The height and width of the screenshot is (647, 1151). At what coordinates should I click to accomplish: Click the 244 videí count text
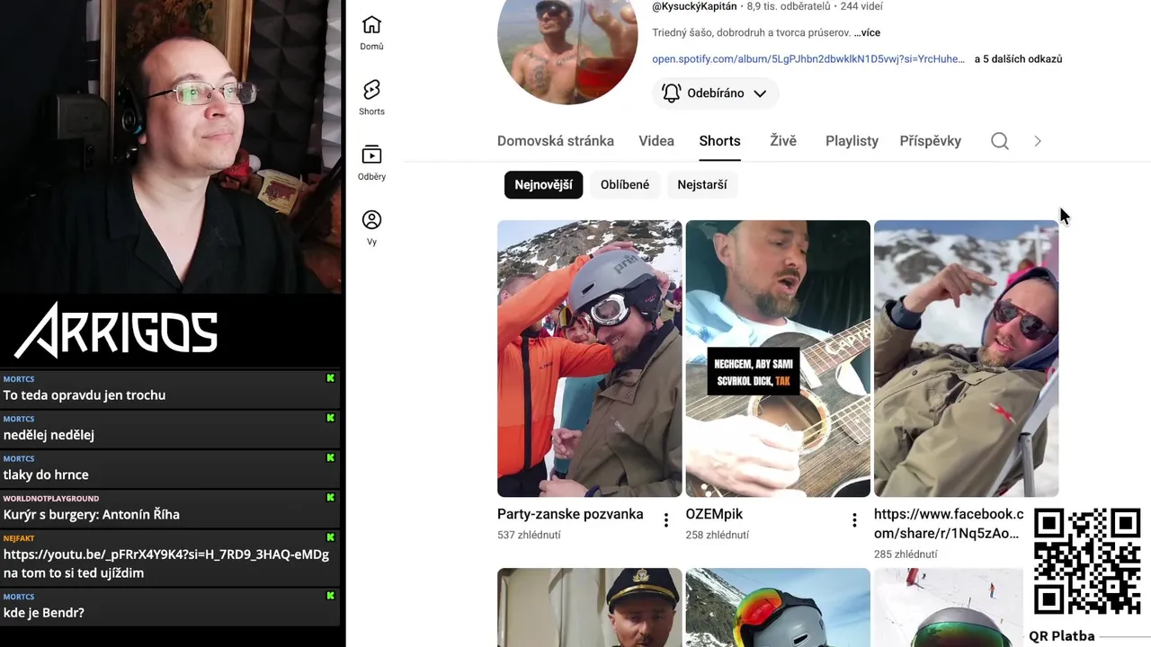click(861, 6)
